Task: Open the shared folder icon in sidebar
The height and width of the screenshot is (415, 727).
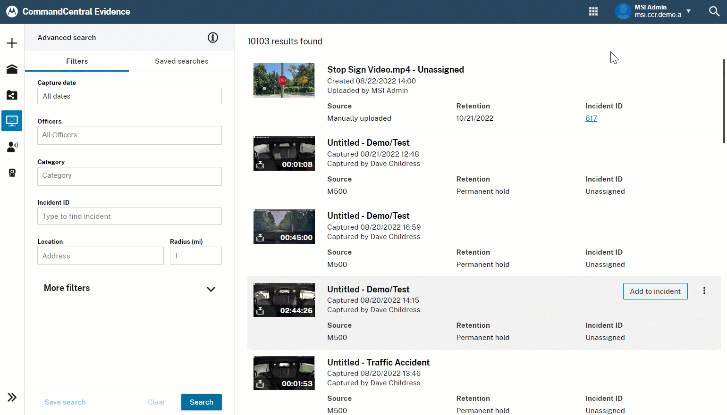Action: (x=12, y=95)
